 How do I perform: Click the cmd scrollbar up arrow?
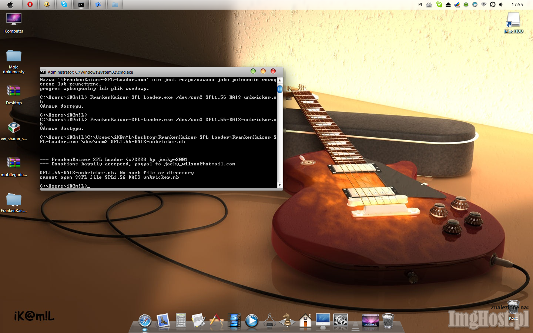280,80
